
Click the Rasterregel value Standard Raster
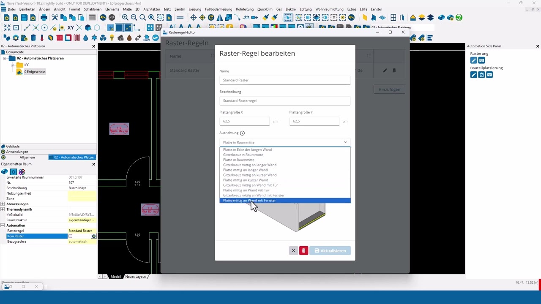(82, 231)
